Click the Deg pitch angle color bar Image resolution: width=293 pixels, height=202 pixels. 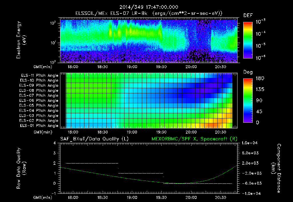tap(248, 100)
